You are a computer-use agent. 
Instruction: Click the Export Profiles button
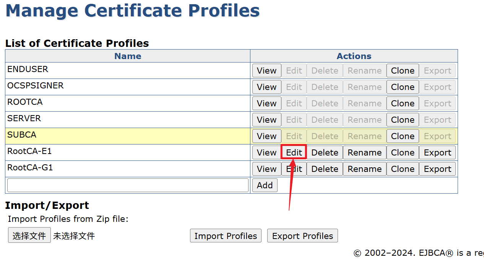click(302, 236)
